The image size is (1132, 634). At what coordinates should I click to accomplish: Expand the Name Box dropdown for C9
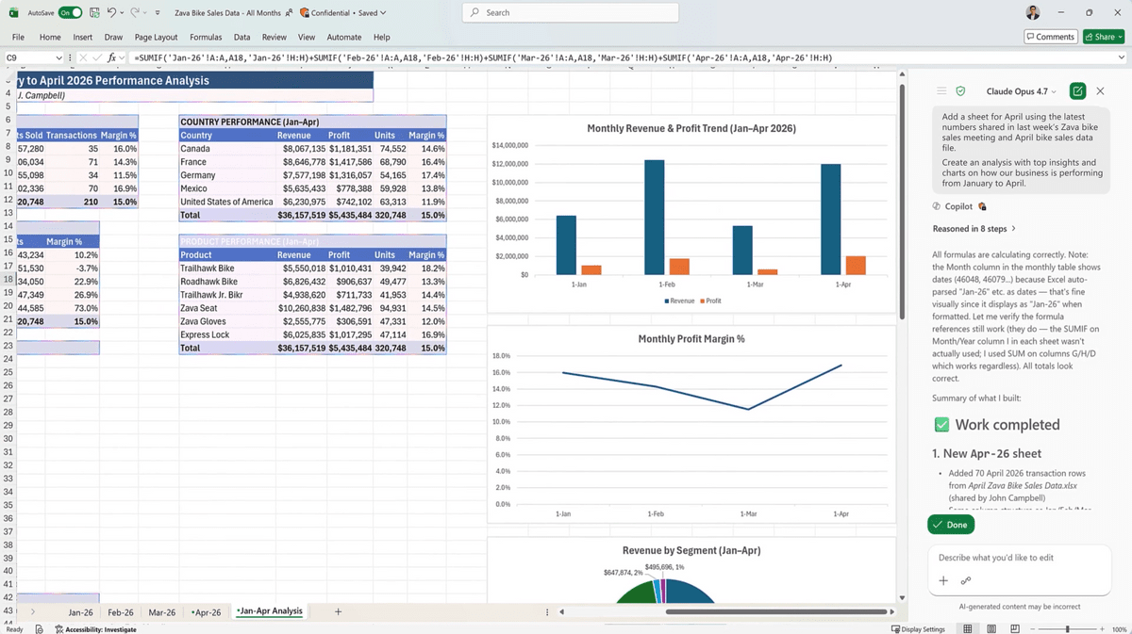click(59, 57)
